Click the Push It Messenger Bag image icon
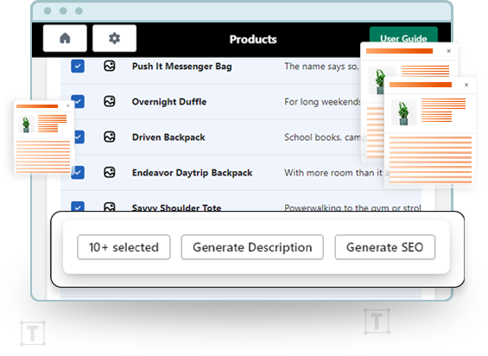Image resolution: width=488 pixels, height=356 pixels. point(109,66)
